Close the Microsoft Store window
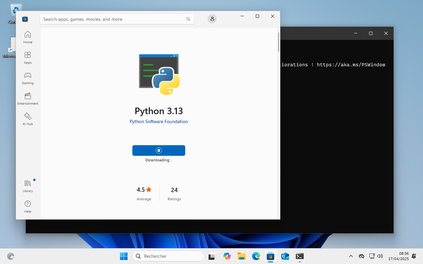This screenshot has width=423, height=264. point(273,16)
